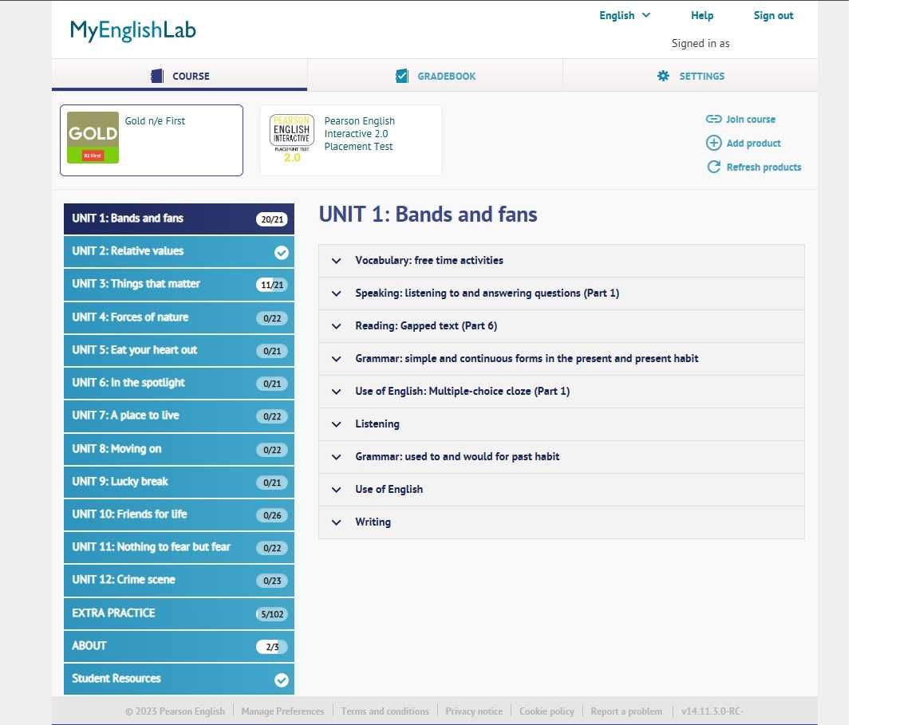The height and width of the screenshot is (725, 919).
Task: Switch to the Gradebook tab
Action: tap(435, 76)
